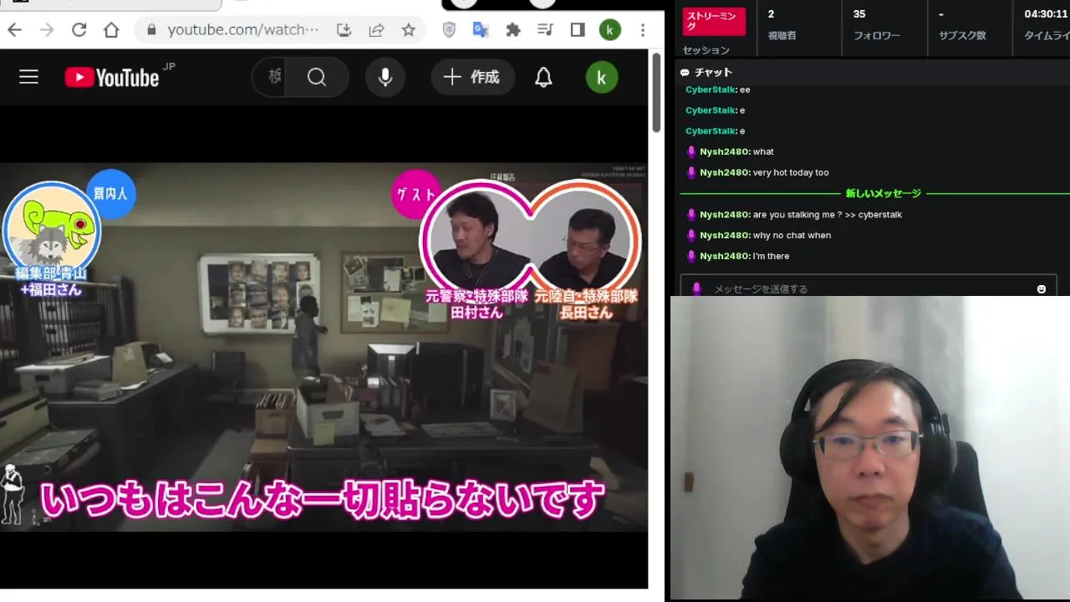1070x602 pixels.
Task: Open the media control playlist icon
Action: coord(545,30)
